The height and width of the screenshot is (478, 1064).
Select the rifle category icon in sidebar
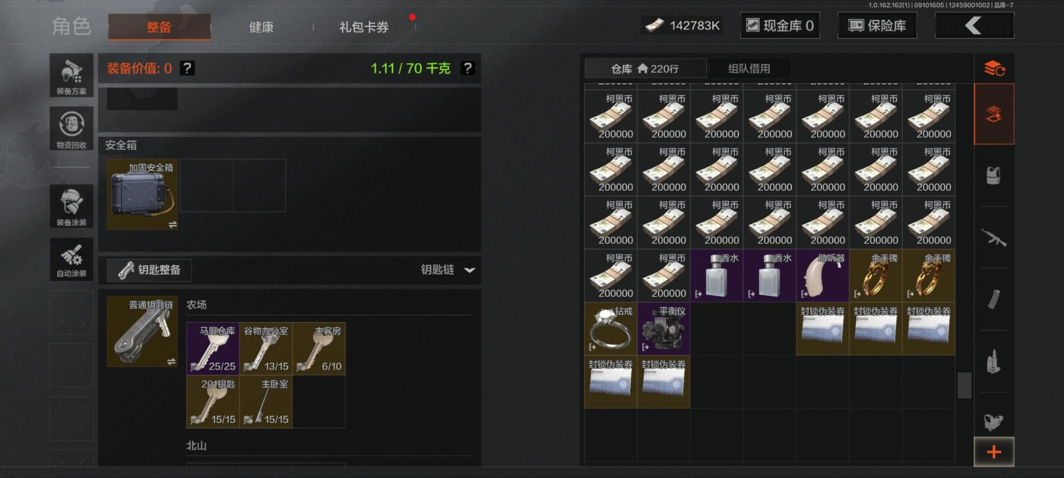click(994, 238)
